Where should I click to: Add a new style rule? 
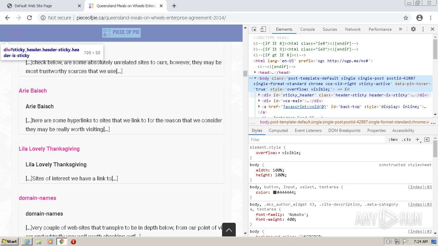417,140
